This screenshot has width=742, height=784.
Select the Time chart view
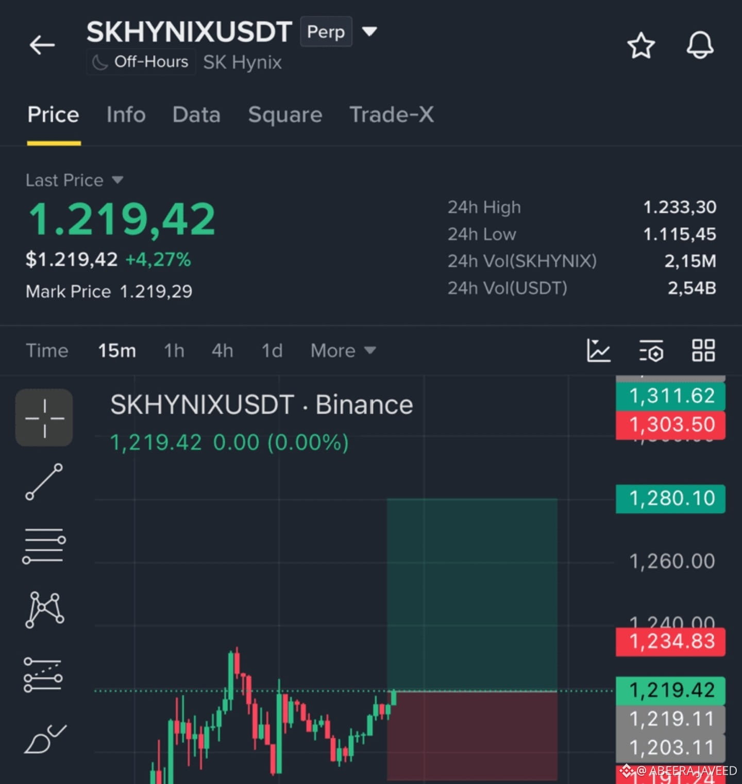pos(47,351)
